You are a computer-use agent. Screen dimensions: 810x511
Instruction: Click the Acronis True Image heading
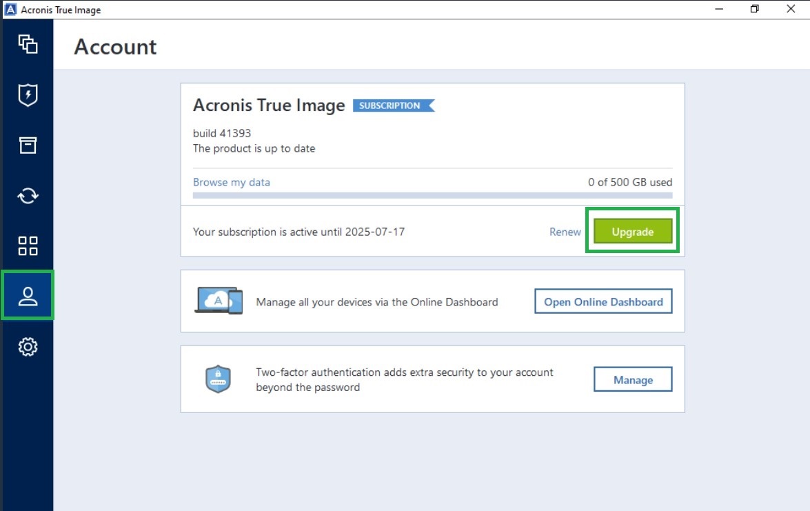click(268, 105)
